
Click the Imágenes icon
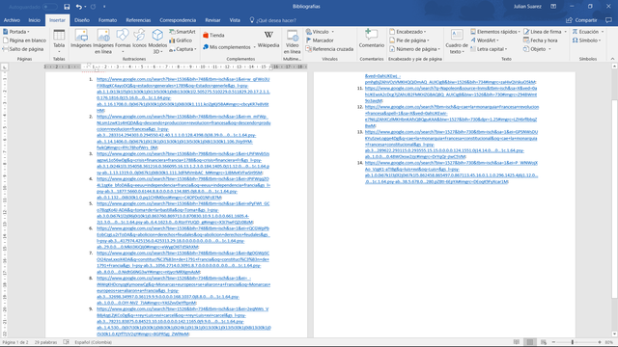pos(81,40)
